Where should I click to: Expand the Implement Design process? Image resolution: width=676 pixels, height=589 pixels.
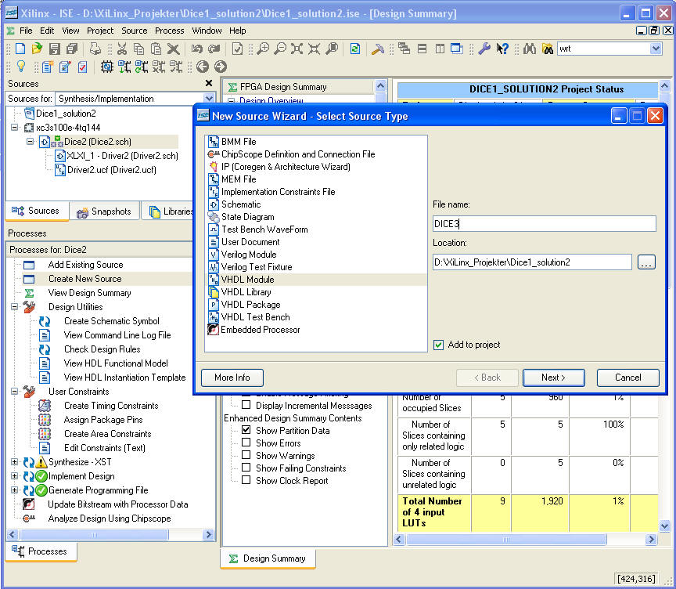click(15, 476)
